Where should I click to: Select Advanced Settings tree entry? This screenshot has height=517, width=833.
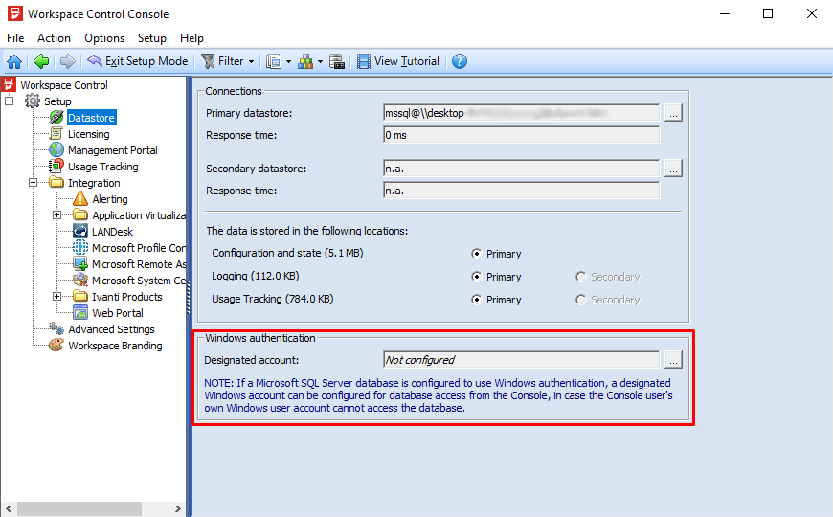point(111,329)
